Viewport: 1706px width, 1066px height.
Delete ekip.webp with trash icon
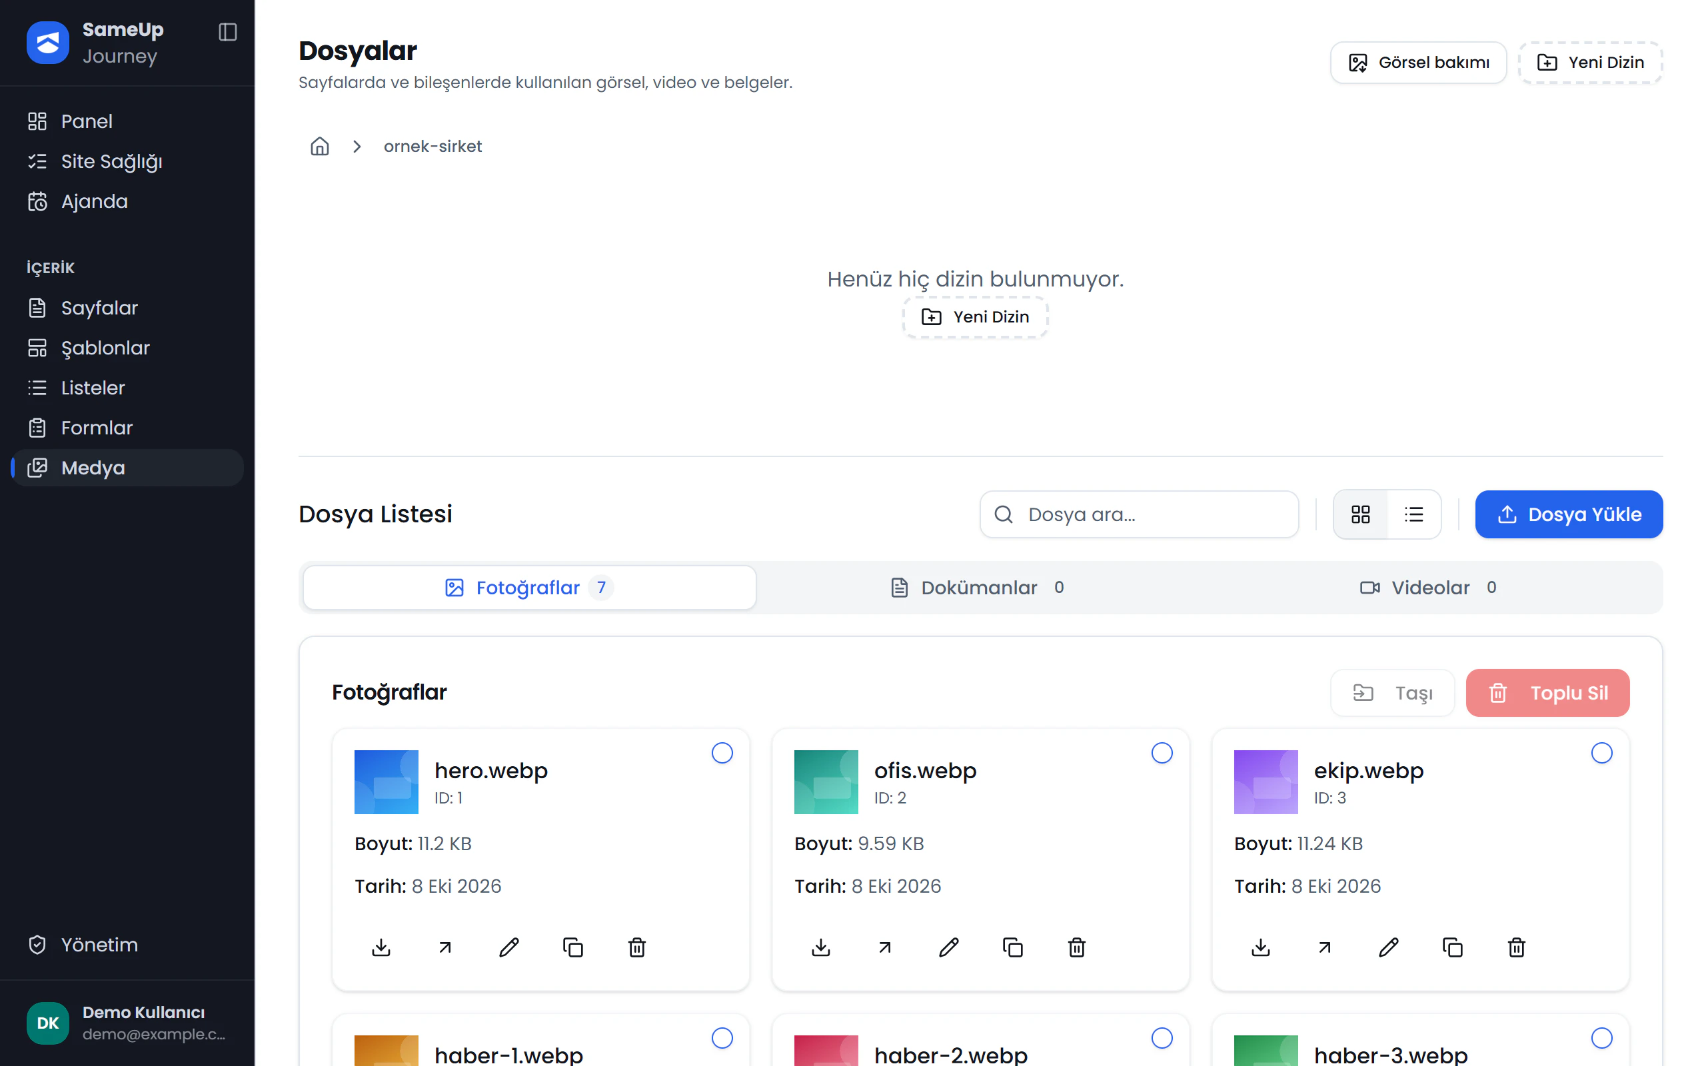pos(1517,947)
